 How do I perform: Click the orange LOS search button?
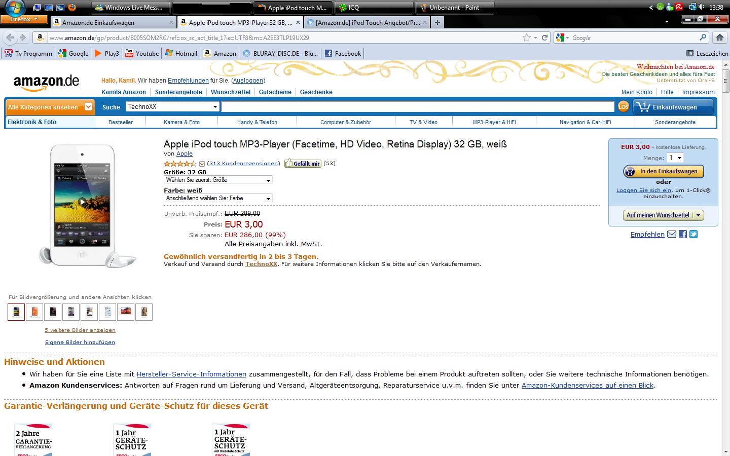click(623, 106)
